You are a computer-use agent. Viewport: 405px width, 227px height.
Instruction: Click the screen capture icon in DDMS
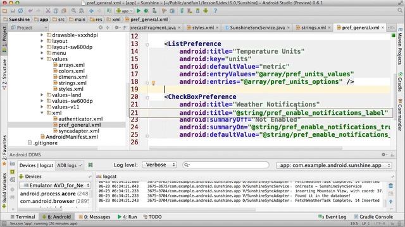pyautogui.click(x=12, y=164)
